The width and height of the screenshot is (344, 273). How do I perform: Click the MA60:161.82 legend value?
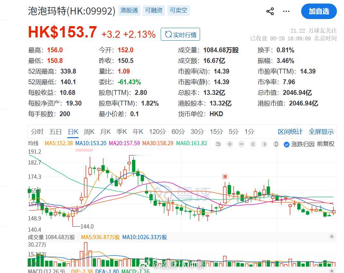click(x=192, y=143)
